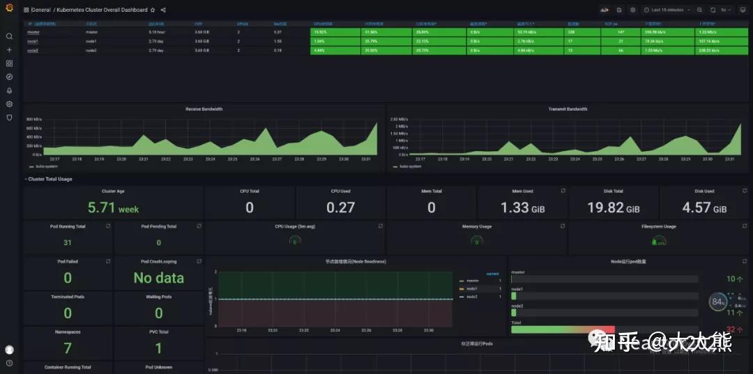The height and width of the screenshot is (374, 753).
Task: Click corner icon on Pod Failed panel
Action: [x=108, y=262]
